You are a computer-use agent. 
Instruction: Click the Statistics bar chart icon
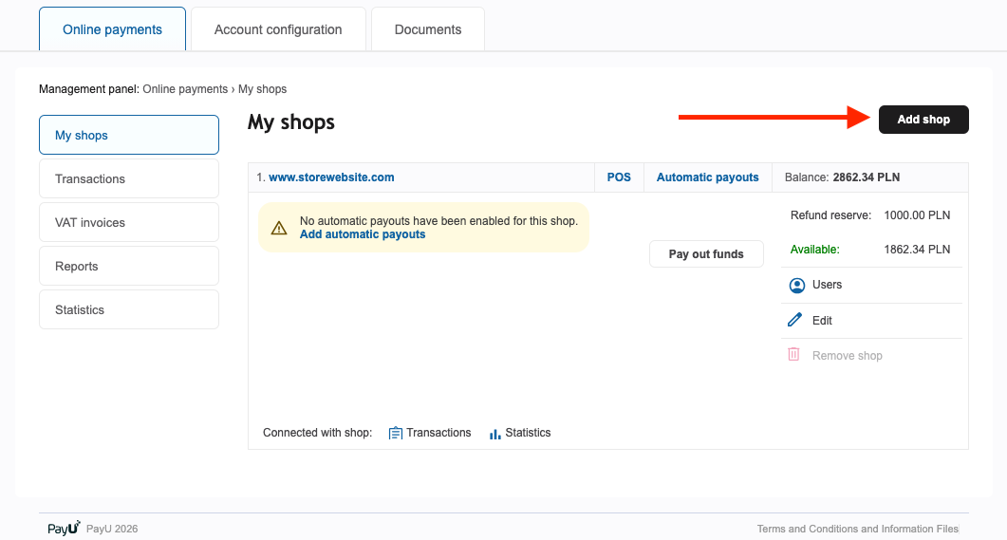(x=494, y=434)
